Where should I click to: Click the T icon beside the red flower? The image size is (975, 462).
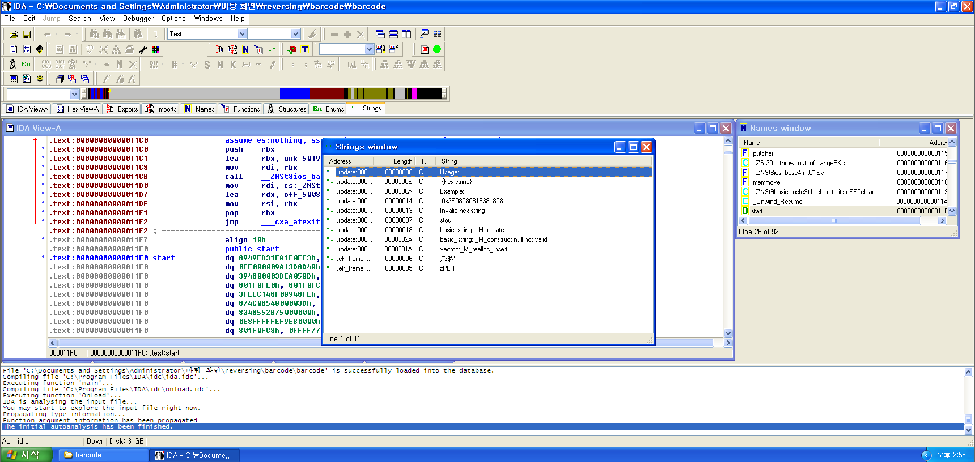pos(304,49)
